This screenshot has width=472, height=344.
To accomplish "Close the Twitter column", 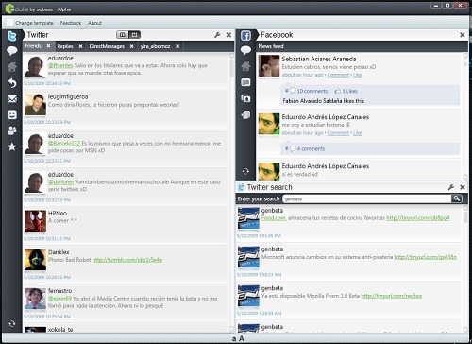I will click(x=228, y=35).
